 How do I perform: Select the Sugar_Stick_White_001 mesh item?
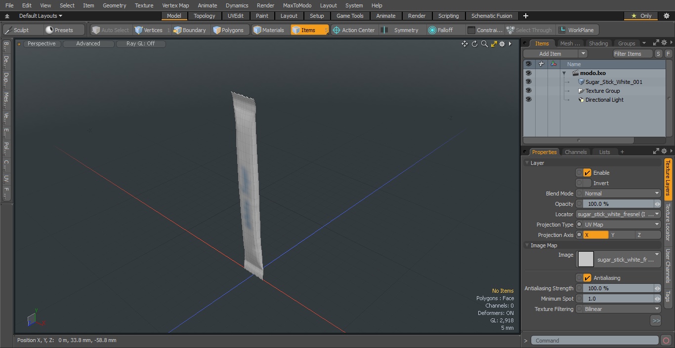click(x=614, y=82)
